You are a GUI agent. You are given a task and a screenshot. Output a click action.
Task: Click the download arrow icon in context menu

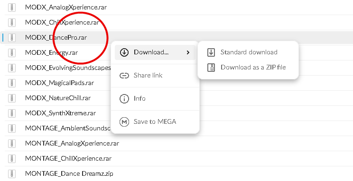pyautogui.click(x=124, y=52)
